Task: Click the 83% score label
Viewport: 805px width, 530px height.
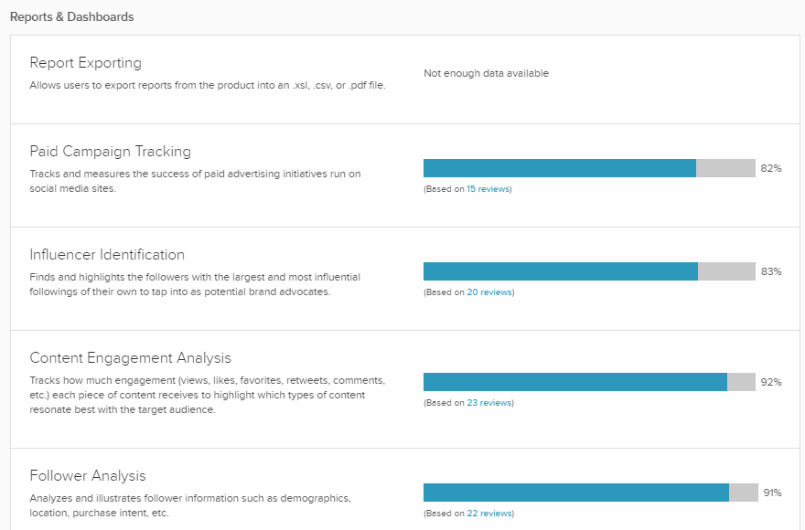Action: pyautogui.click(x=771, y=272)
